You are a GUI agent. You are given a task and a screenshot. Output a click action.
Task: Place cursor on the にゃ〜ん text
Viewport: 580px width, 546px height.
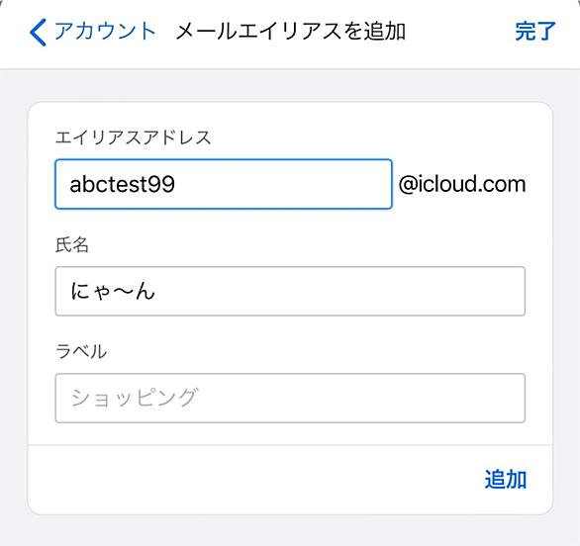click(x=113, y=291)
